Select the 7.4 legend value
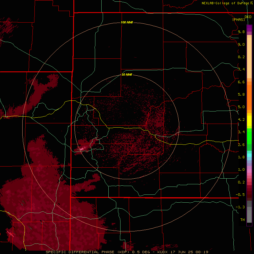Viewport: 254px width, 254px height. [x=241, y=69]
